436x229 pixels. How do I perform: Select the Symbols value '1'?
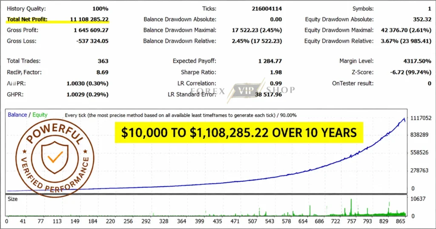pos(430,8)
